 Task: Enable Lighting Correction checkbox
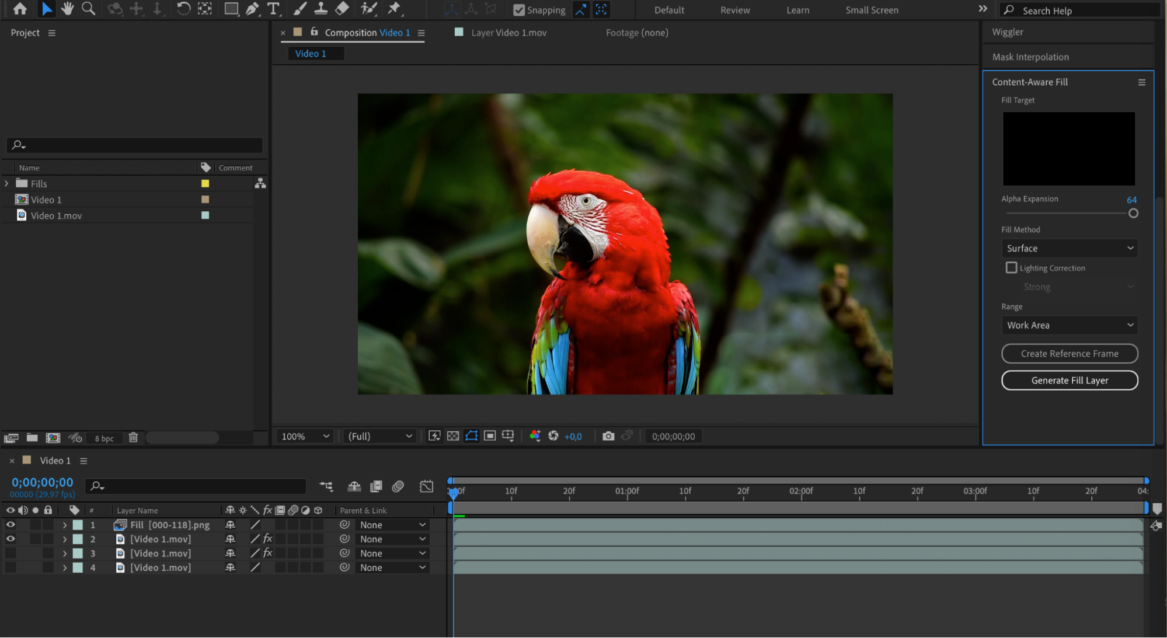pos(1011,267)
